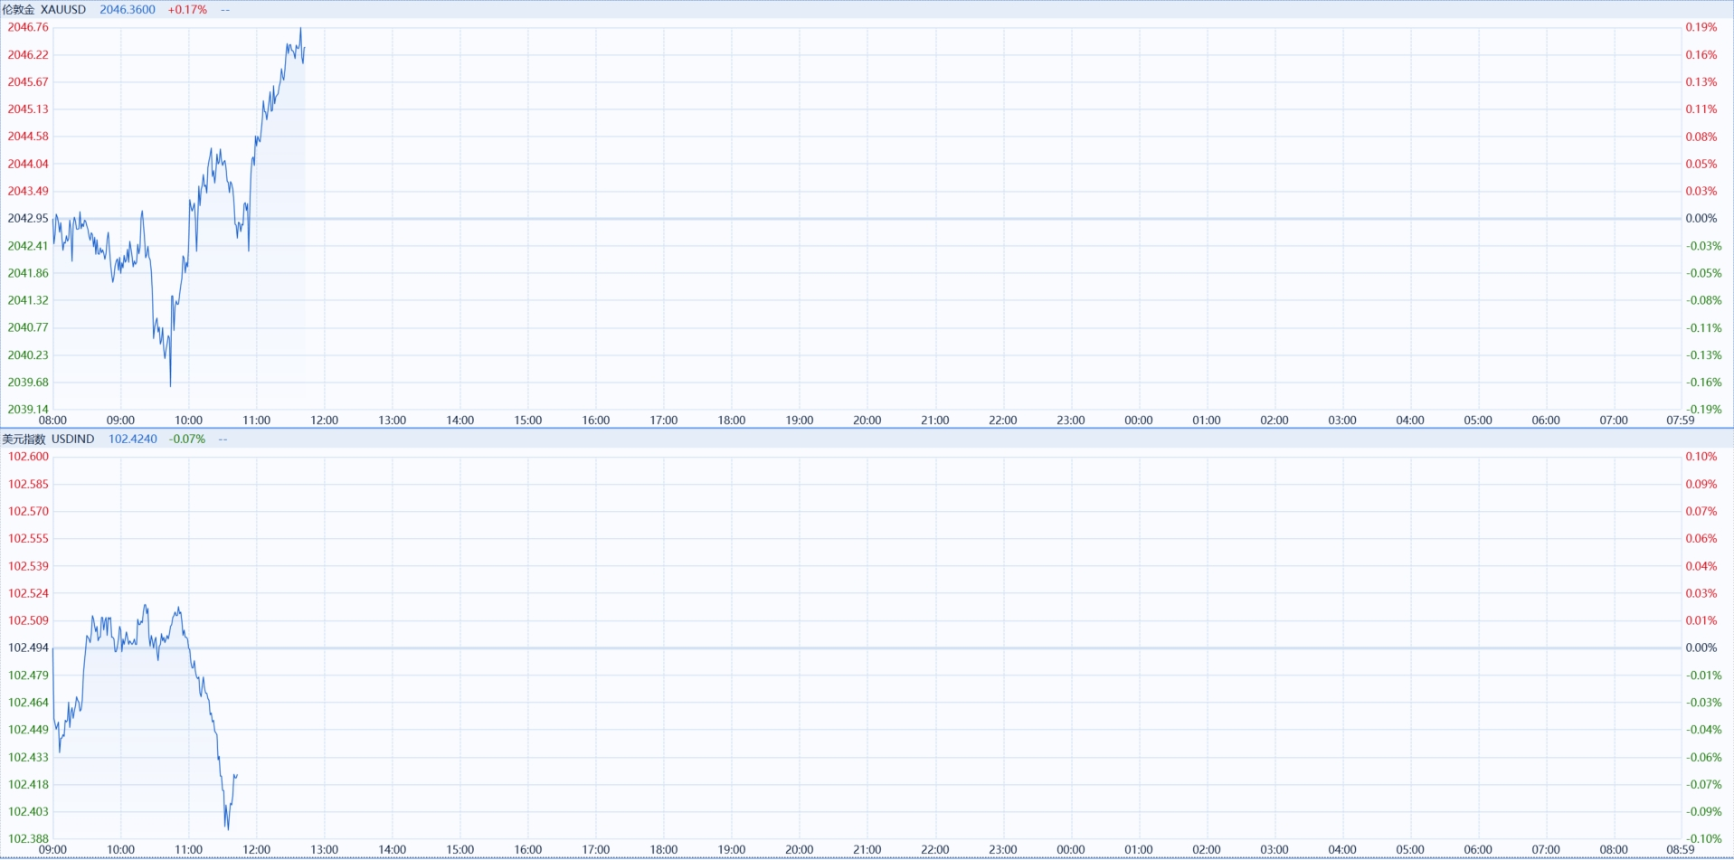Click the 2040.77 price axis label
Screen dimensions: 1734x860
[x=28, y=328]
